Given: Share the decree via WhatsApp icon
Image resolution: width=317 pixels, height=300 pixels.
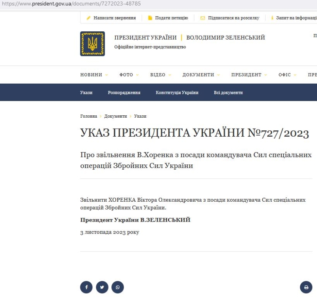Looking at the screenshot, I should coord(118,287).
